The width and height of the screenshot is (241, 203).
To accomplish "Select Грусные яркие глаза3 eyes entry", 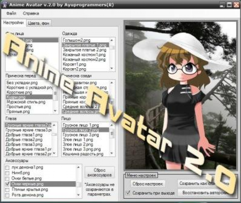I will point(28,130).
